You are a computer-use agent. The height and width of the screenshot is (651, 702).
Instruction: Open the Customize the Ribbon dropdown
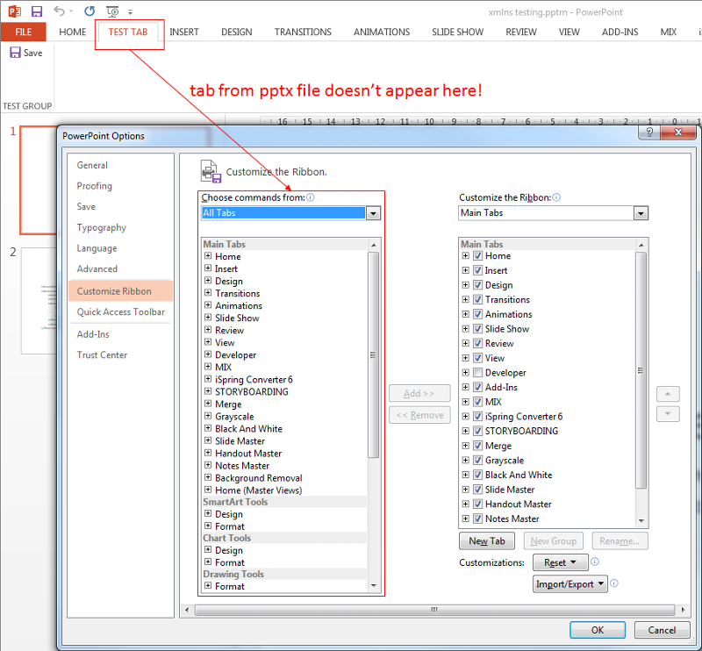pyautogui.click(x=641, y=213)
